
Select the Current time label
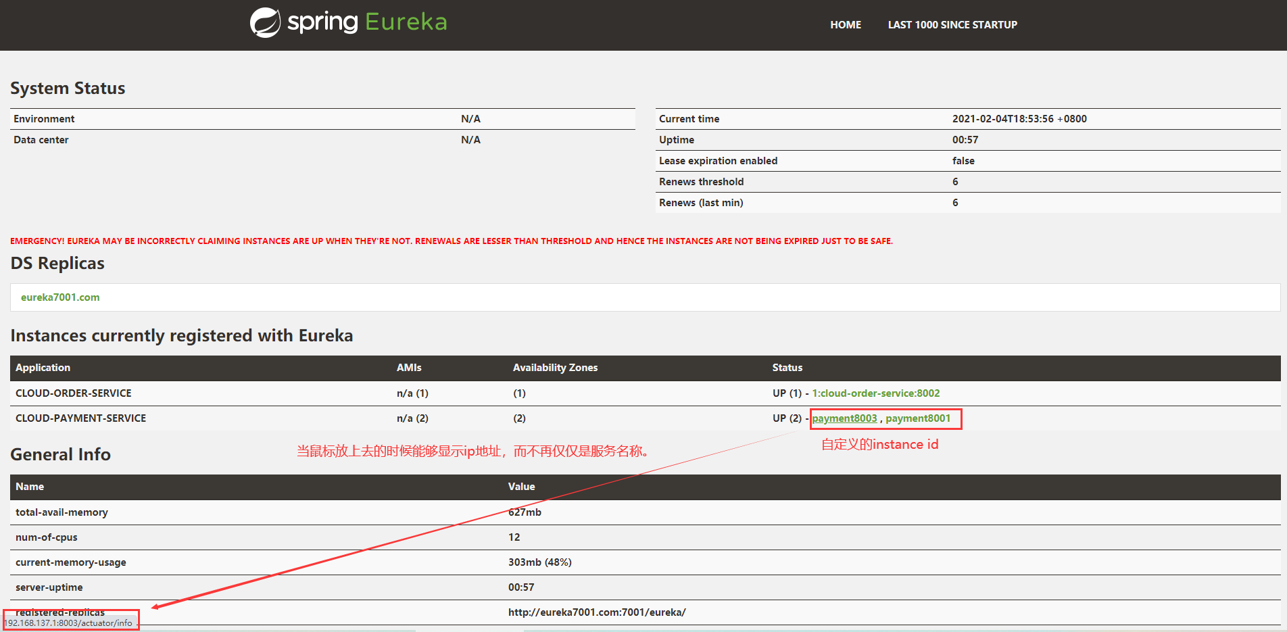coord(689,119)
